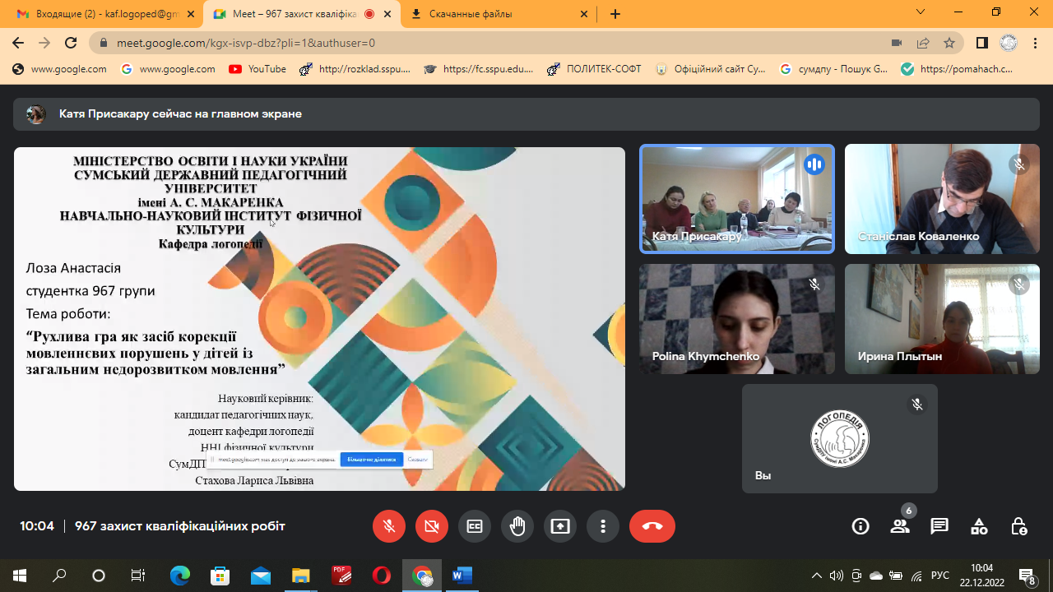Show the participants list

point(900,526)
